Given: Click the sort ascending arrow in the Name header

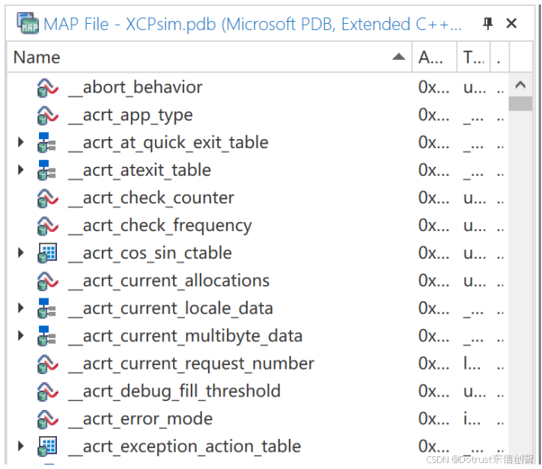Looking at the screenshot, I should click(x=398, y=57).
